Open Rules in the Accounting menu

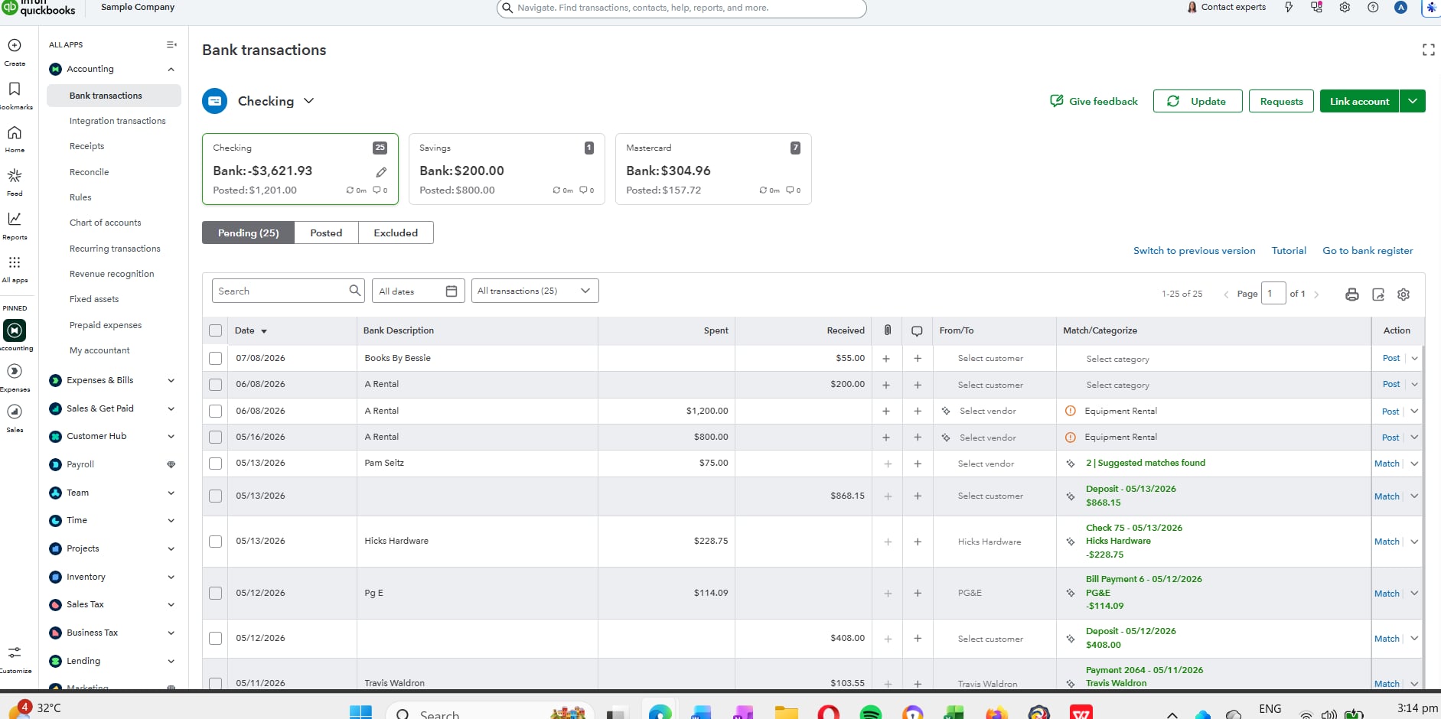[80, 198]
